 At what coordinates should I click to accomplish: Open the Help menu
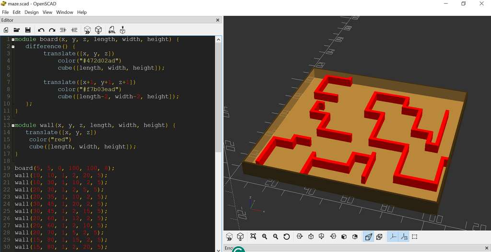pyautogui.click(x=82, y=12)
